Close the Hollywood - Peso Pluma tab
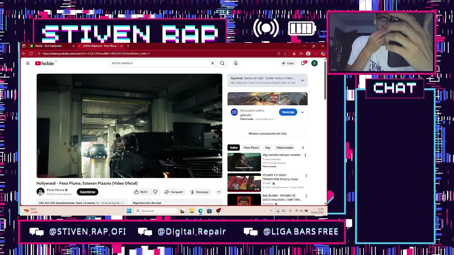The image size is (454, 255). (x=121, y=46)
